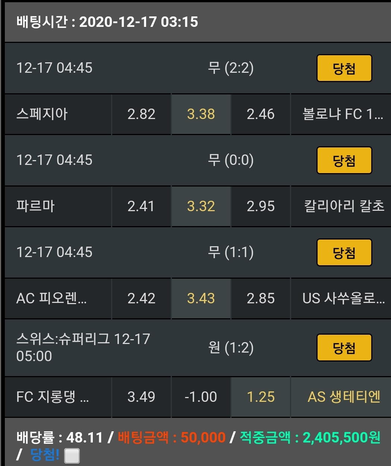Click the 칼리아리 칼초 team name
391x466 pixels.
pos(344,206)
